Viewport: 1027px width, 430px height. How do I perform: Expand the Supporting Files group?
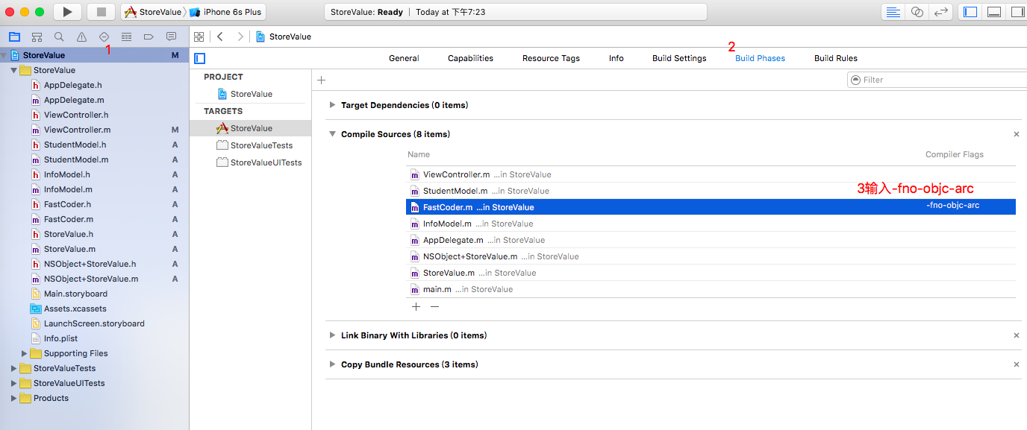(x=24, y=353)
